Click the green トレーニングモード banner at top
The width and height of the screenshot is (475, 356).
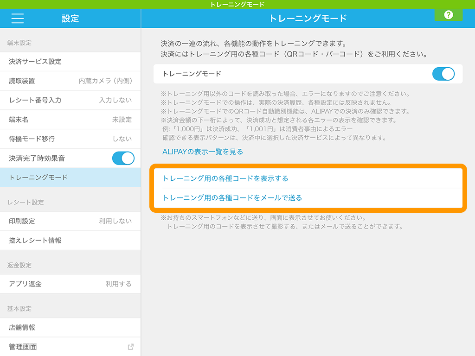click(x=237, y=4)
